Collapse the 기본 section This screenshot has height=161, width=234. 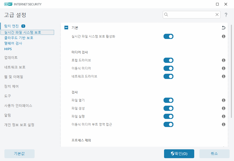coord(66,27)
